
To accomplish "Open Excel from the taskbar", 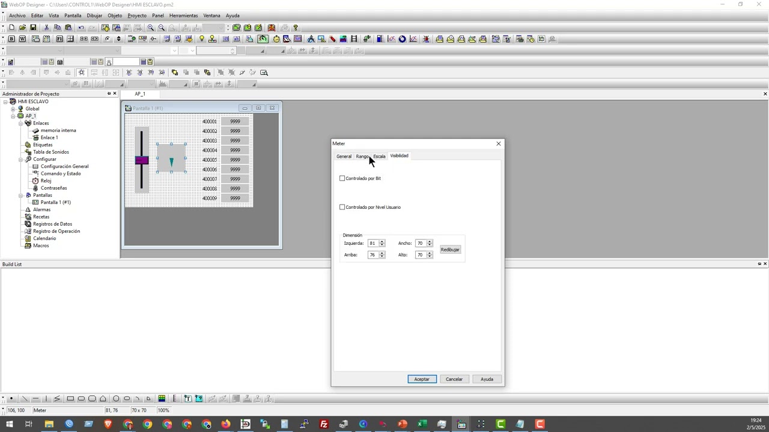I will tap(422, 425).
